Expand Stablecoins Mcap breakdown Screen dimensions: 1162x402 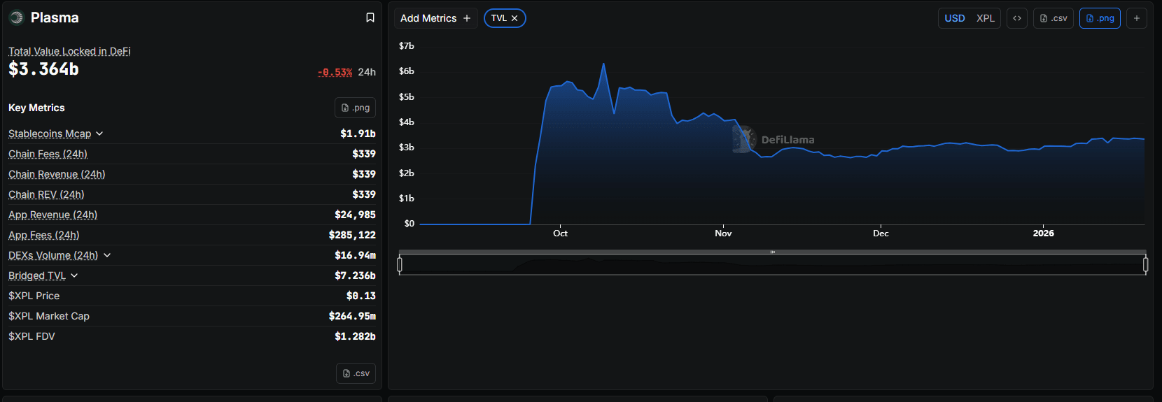point(99,134)
